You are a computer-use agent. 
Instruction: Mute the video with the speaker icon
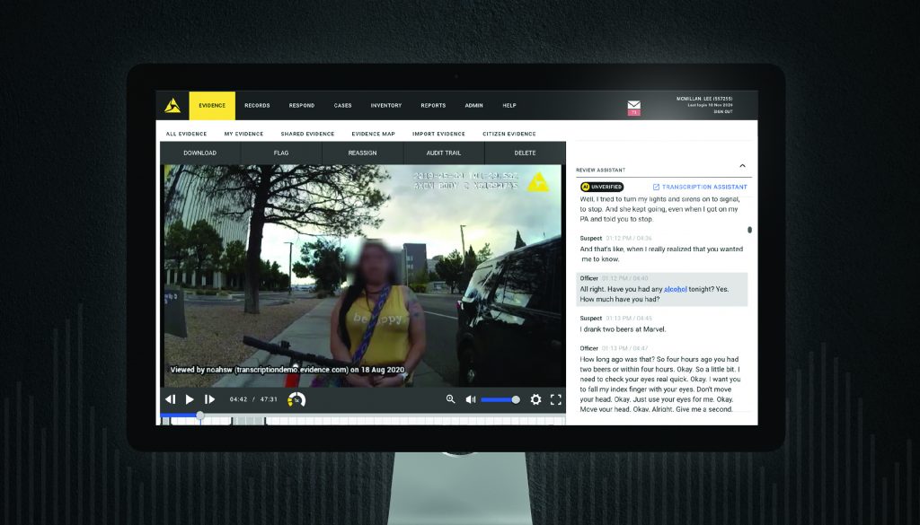pyautogui.click(x=471, y=399)
